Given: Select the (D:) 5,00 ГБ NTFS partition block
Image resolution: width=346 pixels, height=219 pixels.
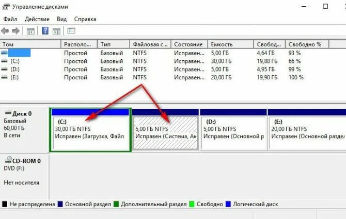Looking at the screenshot, I should (233, 130).
